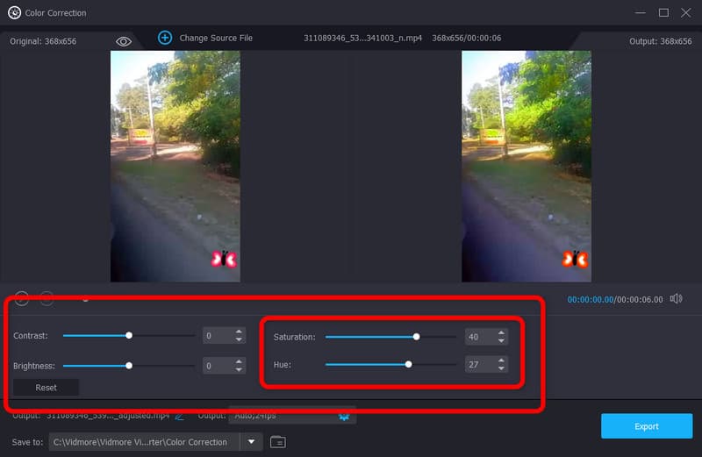
Task: Click the Hue value input field
Action: (479, 364)
